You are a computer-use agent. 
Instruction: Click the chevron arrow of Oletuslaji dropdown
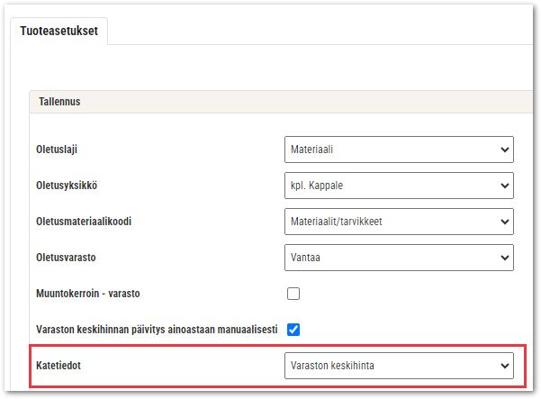[x=504, y=150]
